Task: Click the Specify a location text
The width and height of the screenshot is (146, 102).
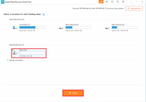Action: tap(16, 60)
